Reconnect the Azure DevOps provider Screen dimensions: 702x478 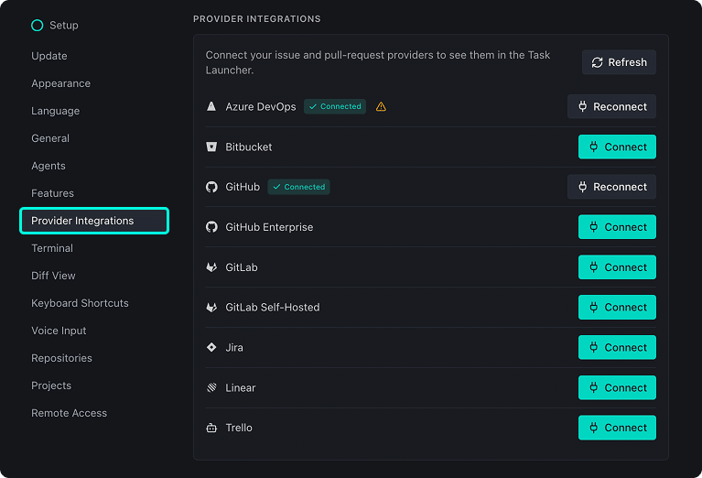click(611, 106)
